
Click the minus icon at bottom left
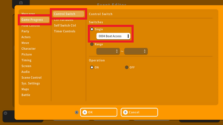(x=5, y=113)
